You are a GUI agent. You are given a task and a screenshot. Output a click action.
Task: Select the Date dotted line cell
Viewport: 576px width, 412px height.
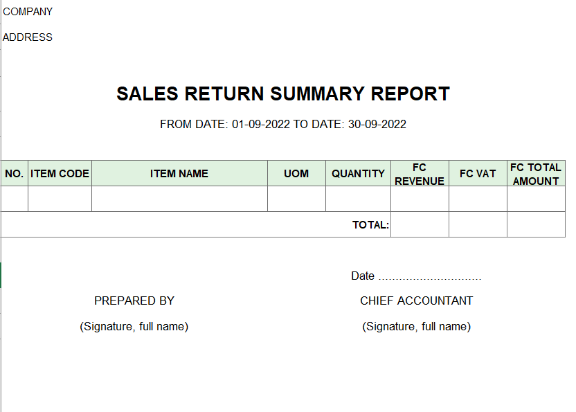(416, 276)
